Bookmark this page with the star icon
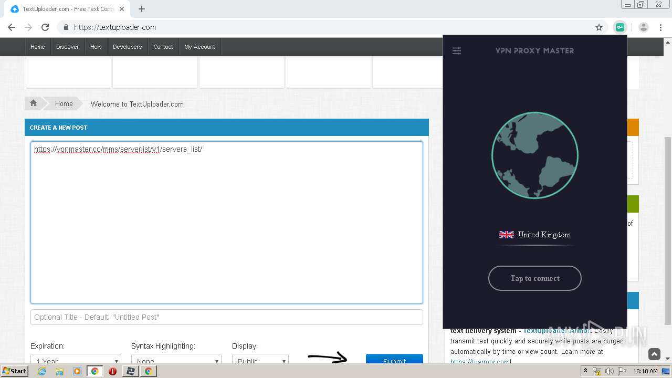The width and height of the screenshot is (672, 378). [x=599, y=27]
